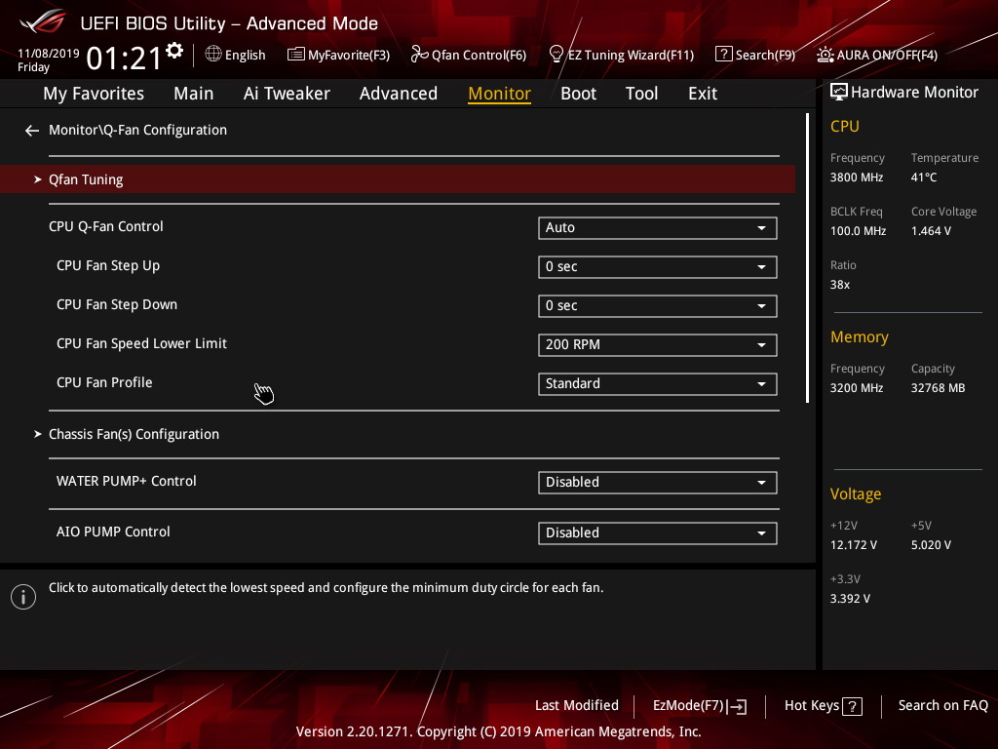Click the CPU Fan Speed Lower Limit label

[x=141, y=344]
